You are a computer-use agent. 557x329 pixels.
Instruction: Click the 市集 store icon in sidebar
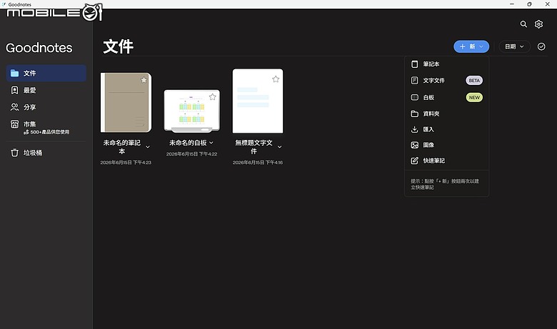pos(14,124)
